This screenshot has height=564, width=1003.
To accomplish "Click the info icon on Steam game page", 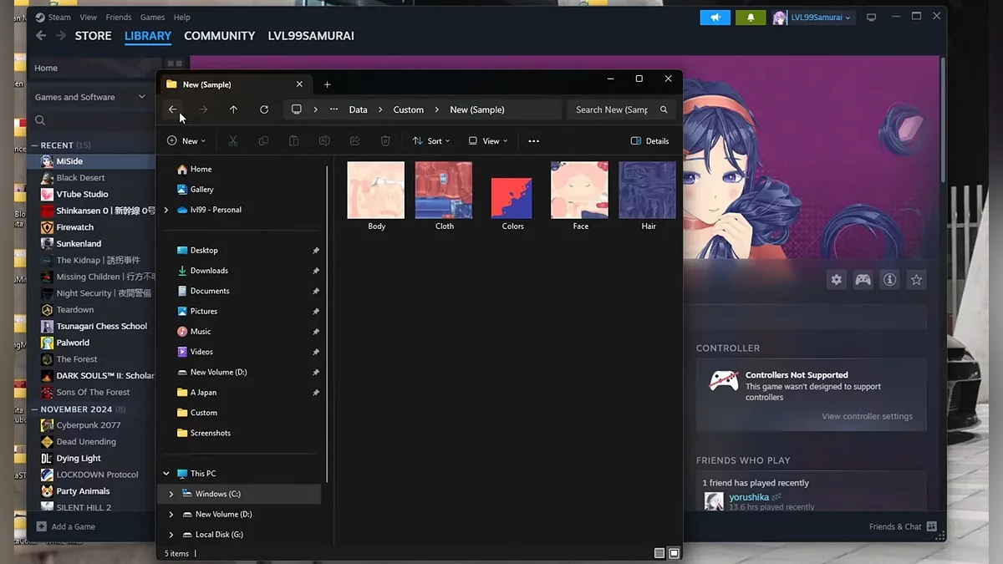I will [x=889, y=280].
